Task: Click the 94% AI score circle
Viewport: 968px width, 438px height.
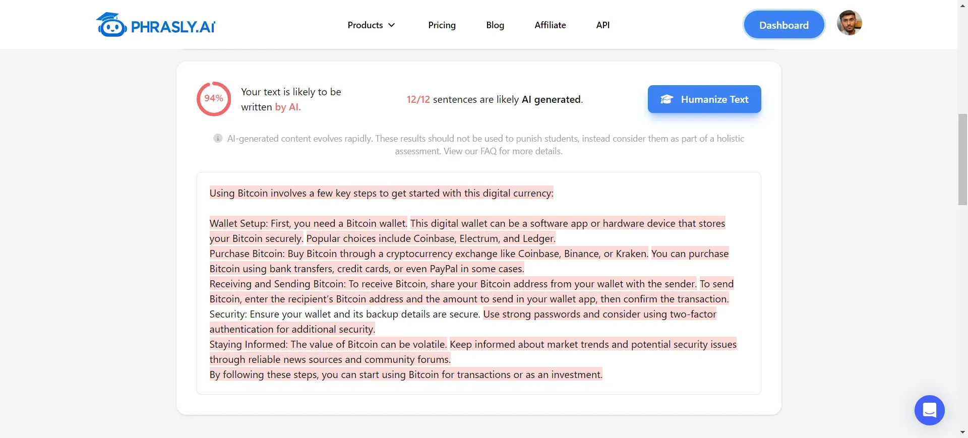Action: click(x=214, y=99)
